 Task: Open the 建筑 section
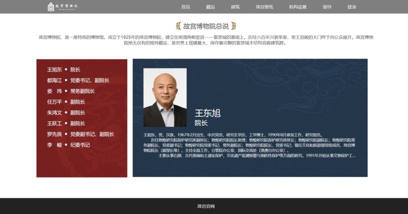point(235,7)
